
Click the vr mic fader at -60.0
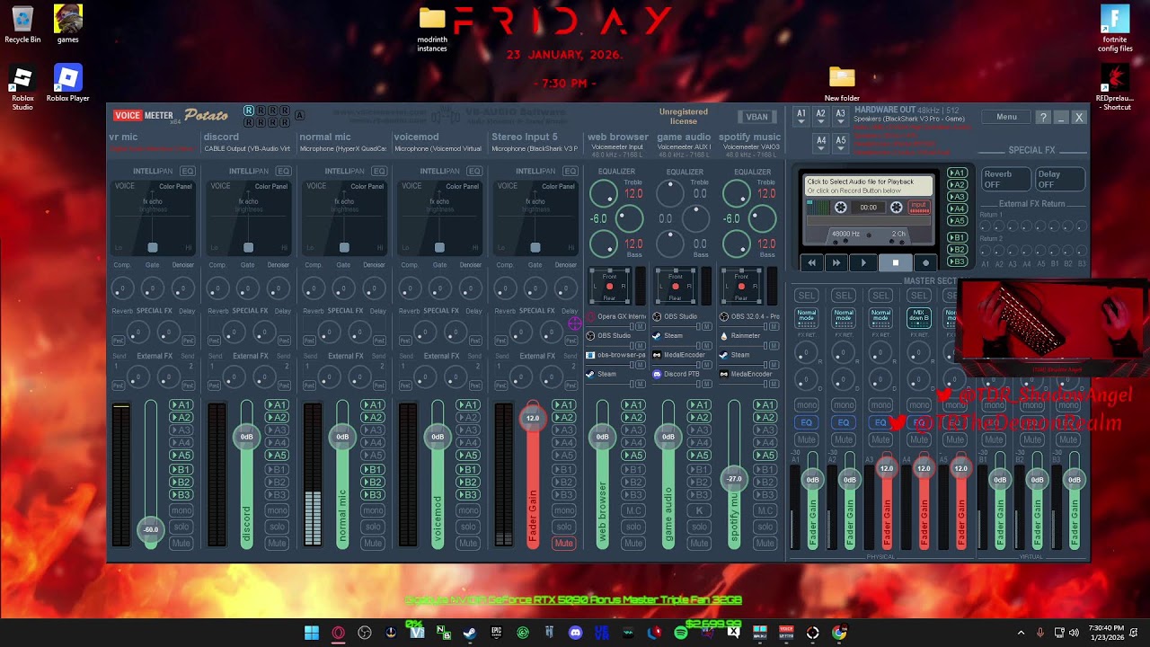151,529
